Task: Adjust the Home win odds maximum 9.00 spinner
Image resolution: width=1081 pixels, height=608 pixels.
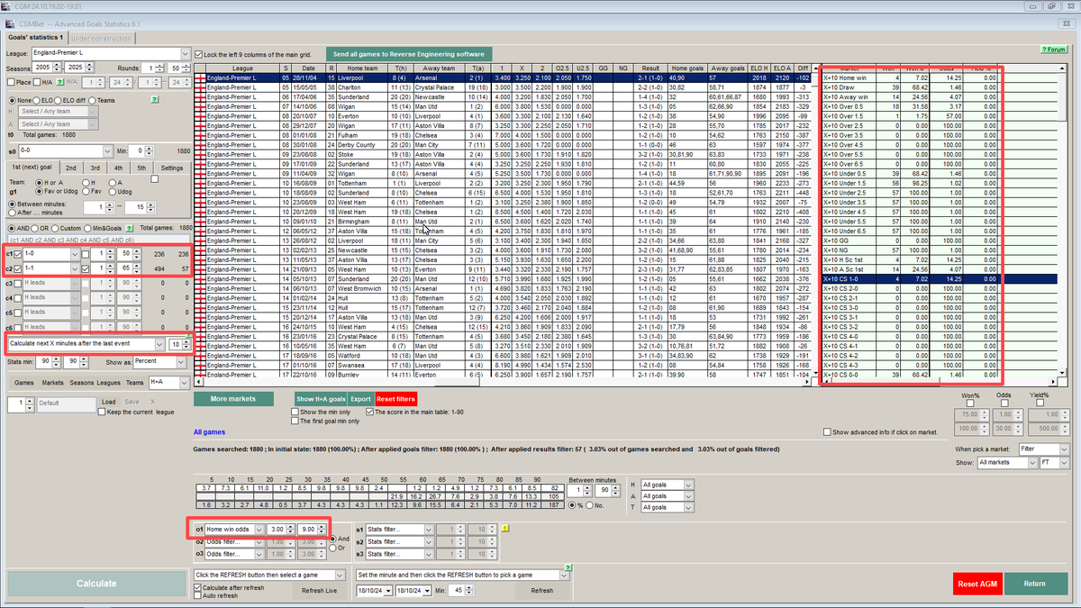Action: (322, 529)
